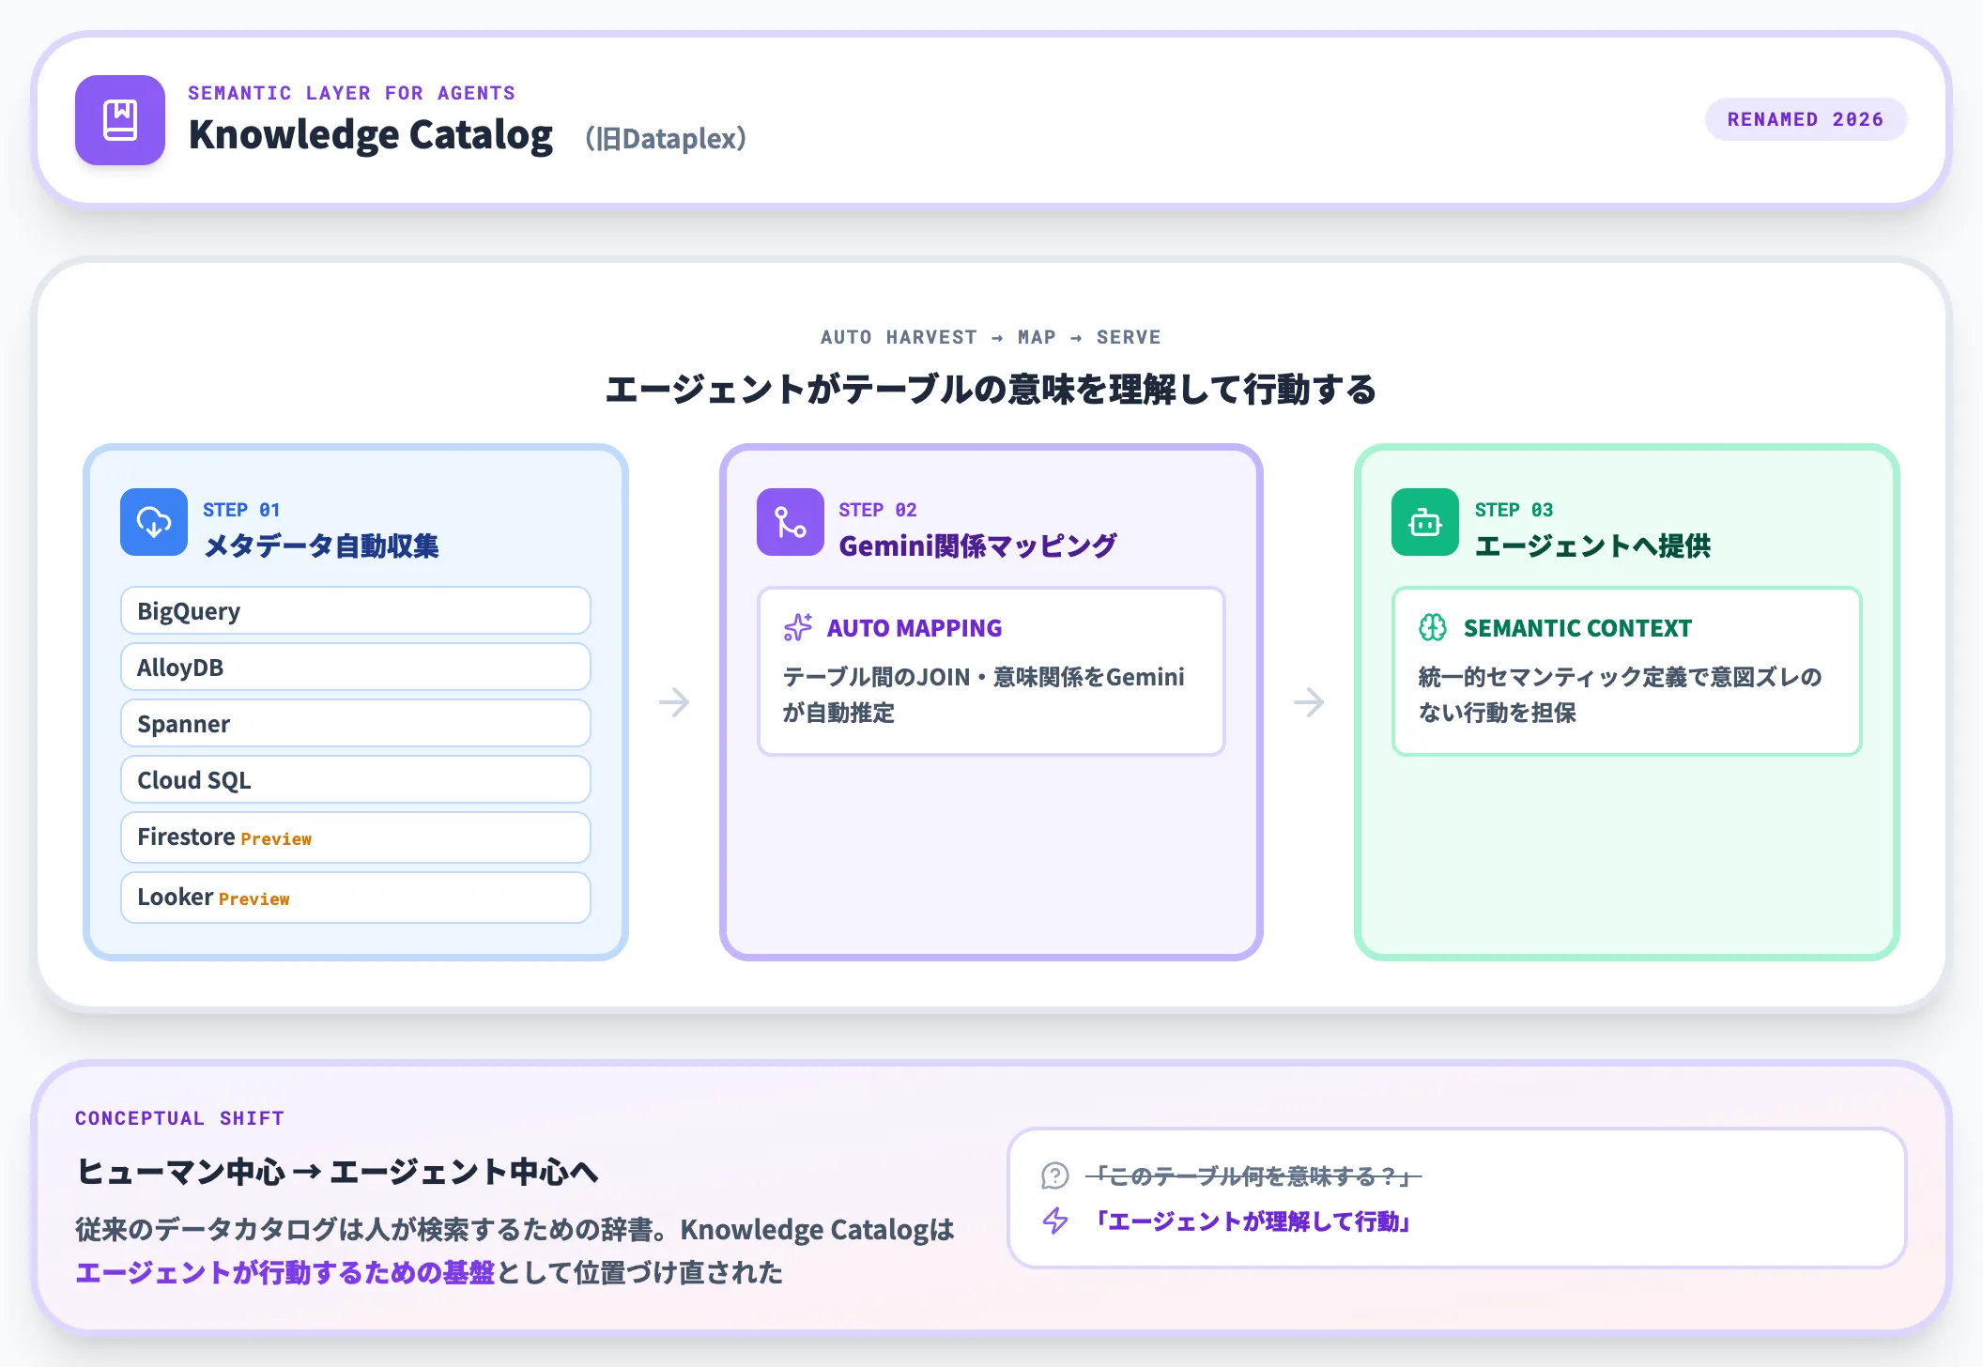The height and width of the screenshot is (1367, 1983).
Task: Click the Preview tag next to Firestore
Action: [x=276, y=838]
